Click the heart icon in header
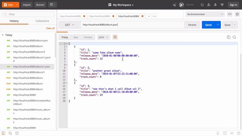The width and height of the screenshot is (242, 136). click(222, 5)
